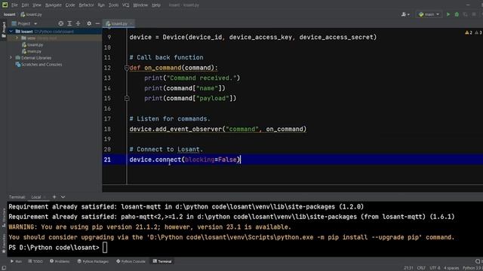Click the losant breadcrumb in navigation bar

[x=10, y=14]
